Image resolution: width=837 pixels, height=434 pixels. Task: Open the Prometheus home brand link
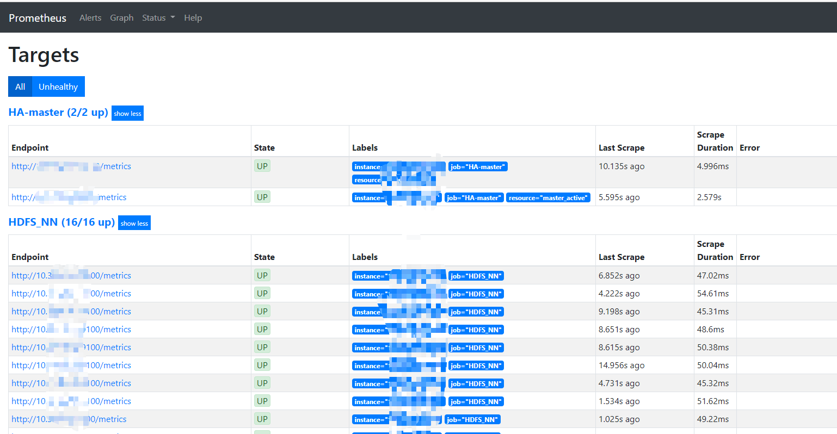coord(38,18)
